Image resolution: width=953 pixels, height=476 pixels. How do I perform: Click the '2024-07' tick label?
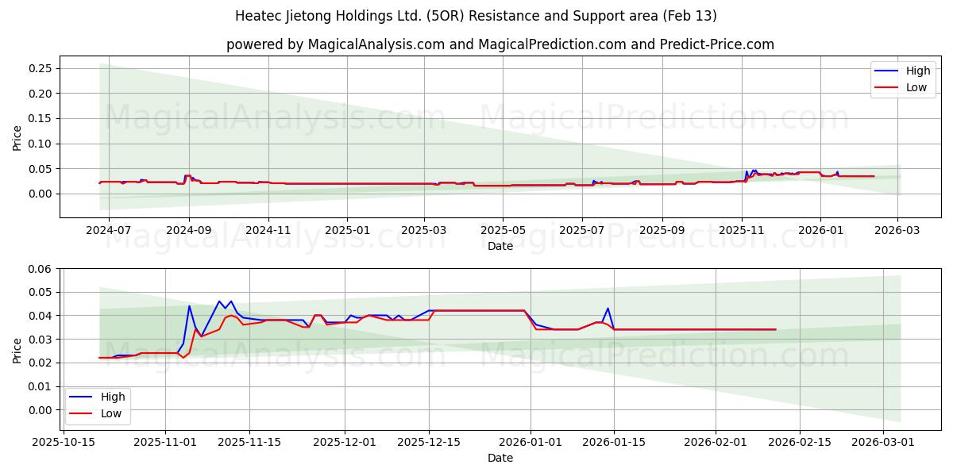point(109,230)
